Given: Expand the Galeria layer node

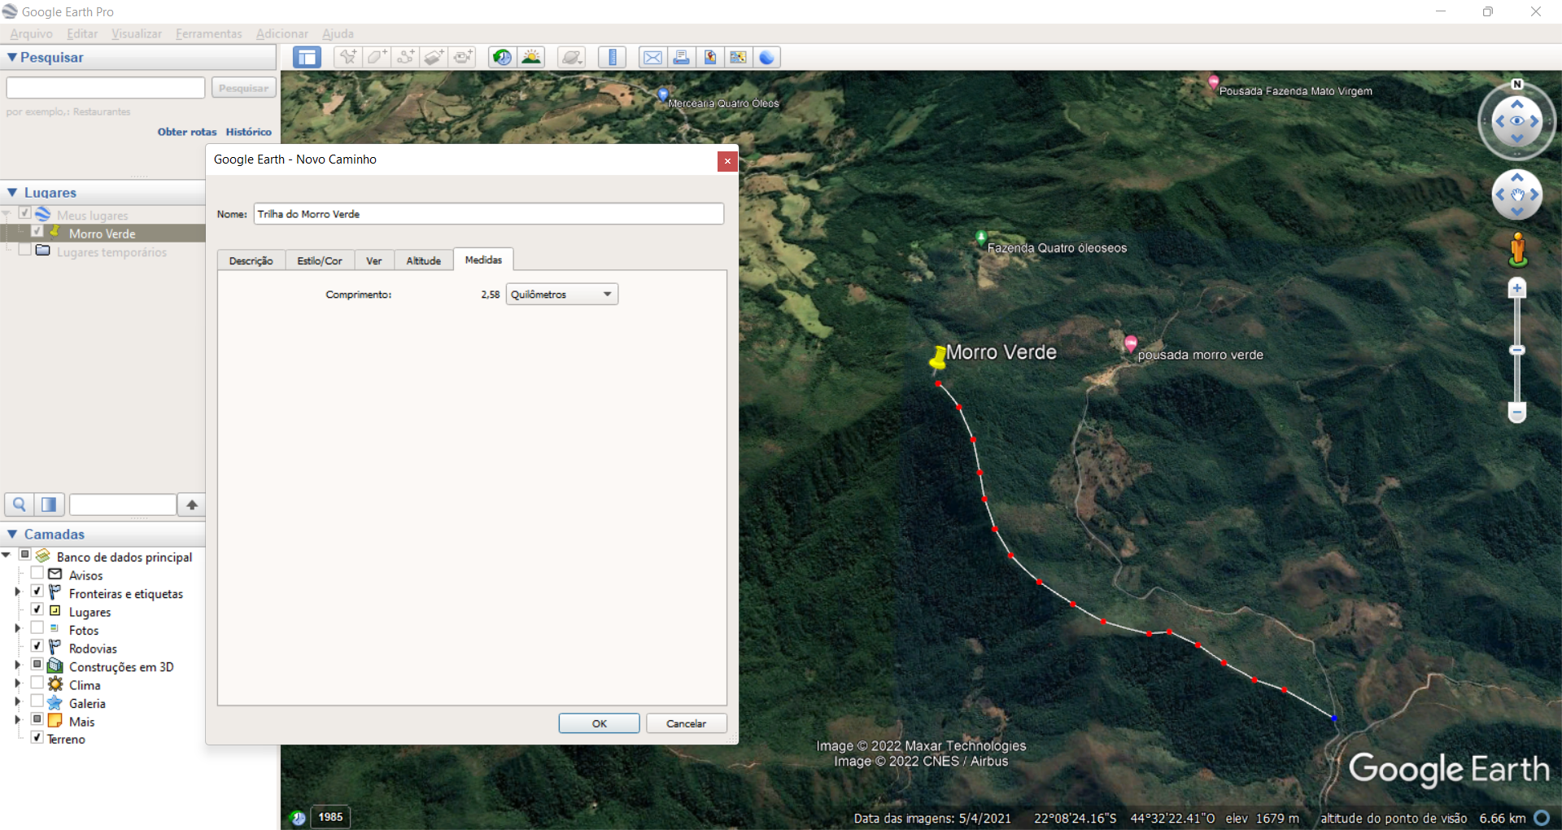Looking at the screenshot, I should click(x=17, y=701).
